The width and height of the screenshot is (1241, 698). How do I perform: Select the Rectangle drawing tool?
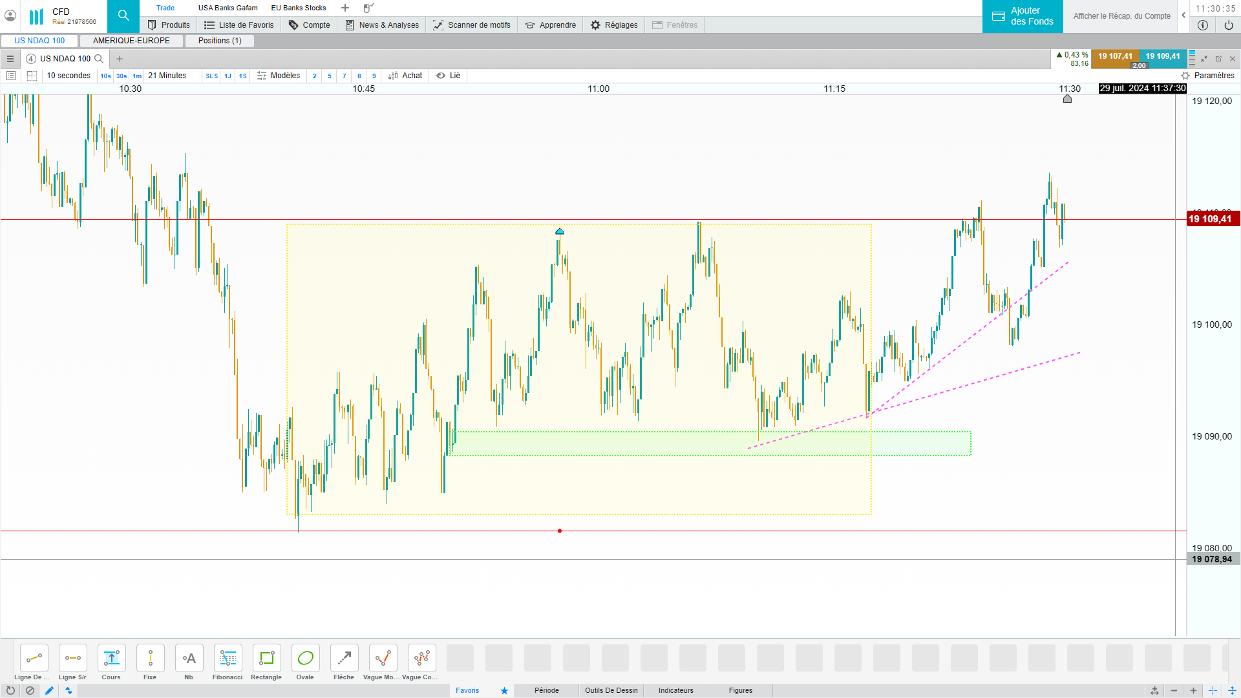tap(266, 659)
